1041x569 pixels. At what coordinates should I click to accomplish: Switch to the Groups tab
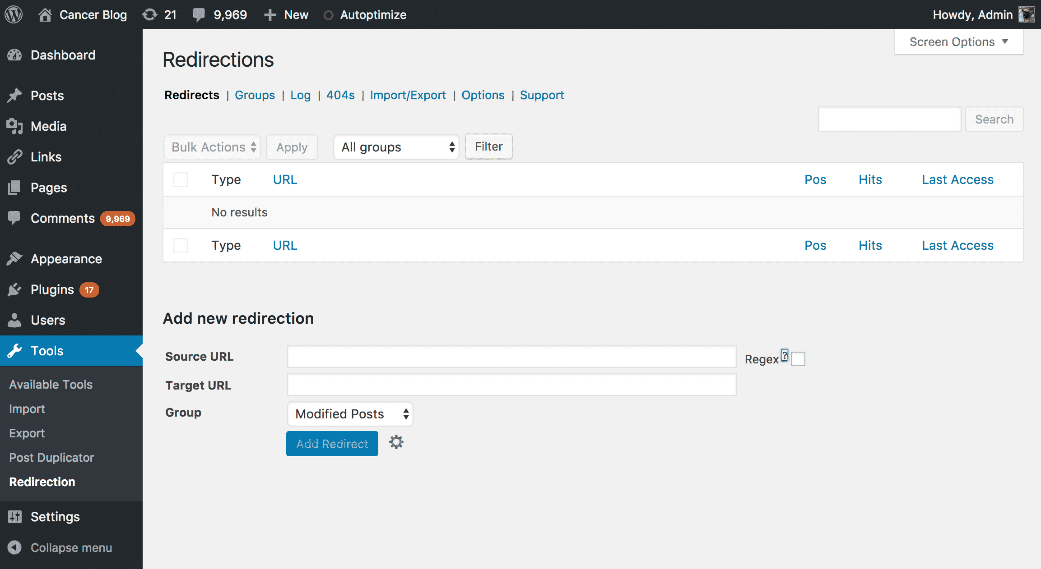coord(255,95)
